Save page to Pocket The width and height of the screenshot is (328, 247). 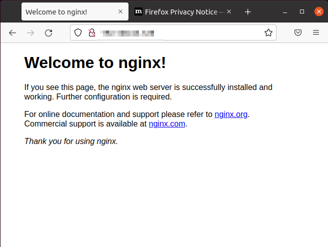tap(298, 32)
